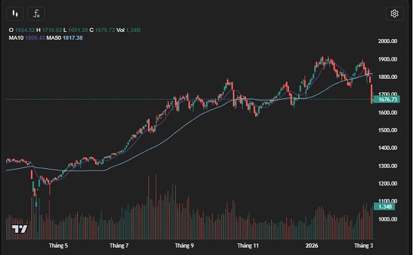This screenshot has width=413, height=255.
Task: Click the 1900.00 price axis label
Action: (387, 59)
